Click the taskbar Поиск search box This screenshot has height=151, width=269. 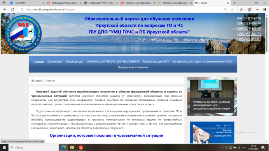click(33, 148)
